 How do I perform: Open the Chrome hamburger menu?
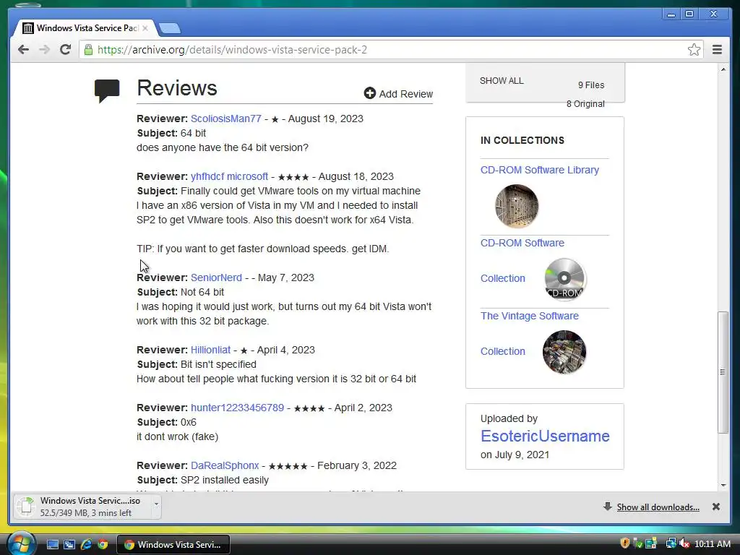pos(717,50)
